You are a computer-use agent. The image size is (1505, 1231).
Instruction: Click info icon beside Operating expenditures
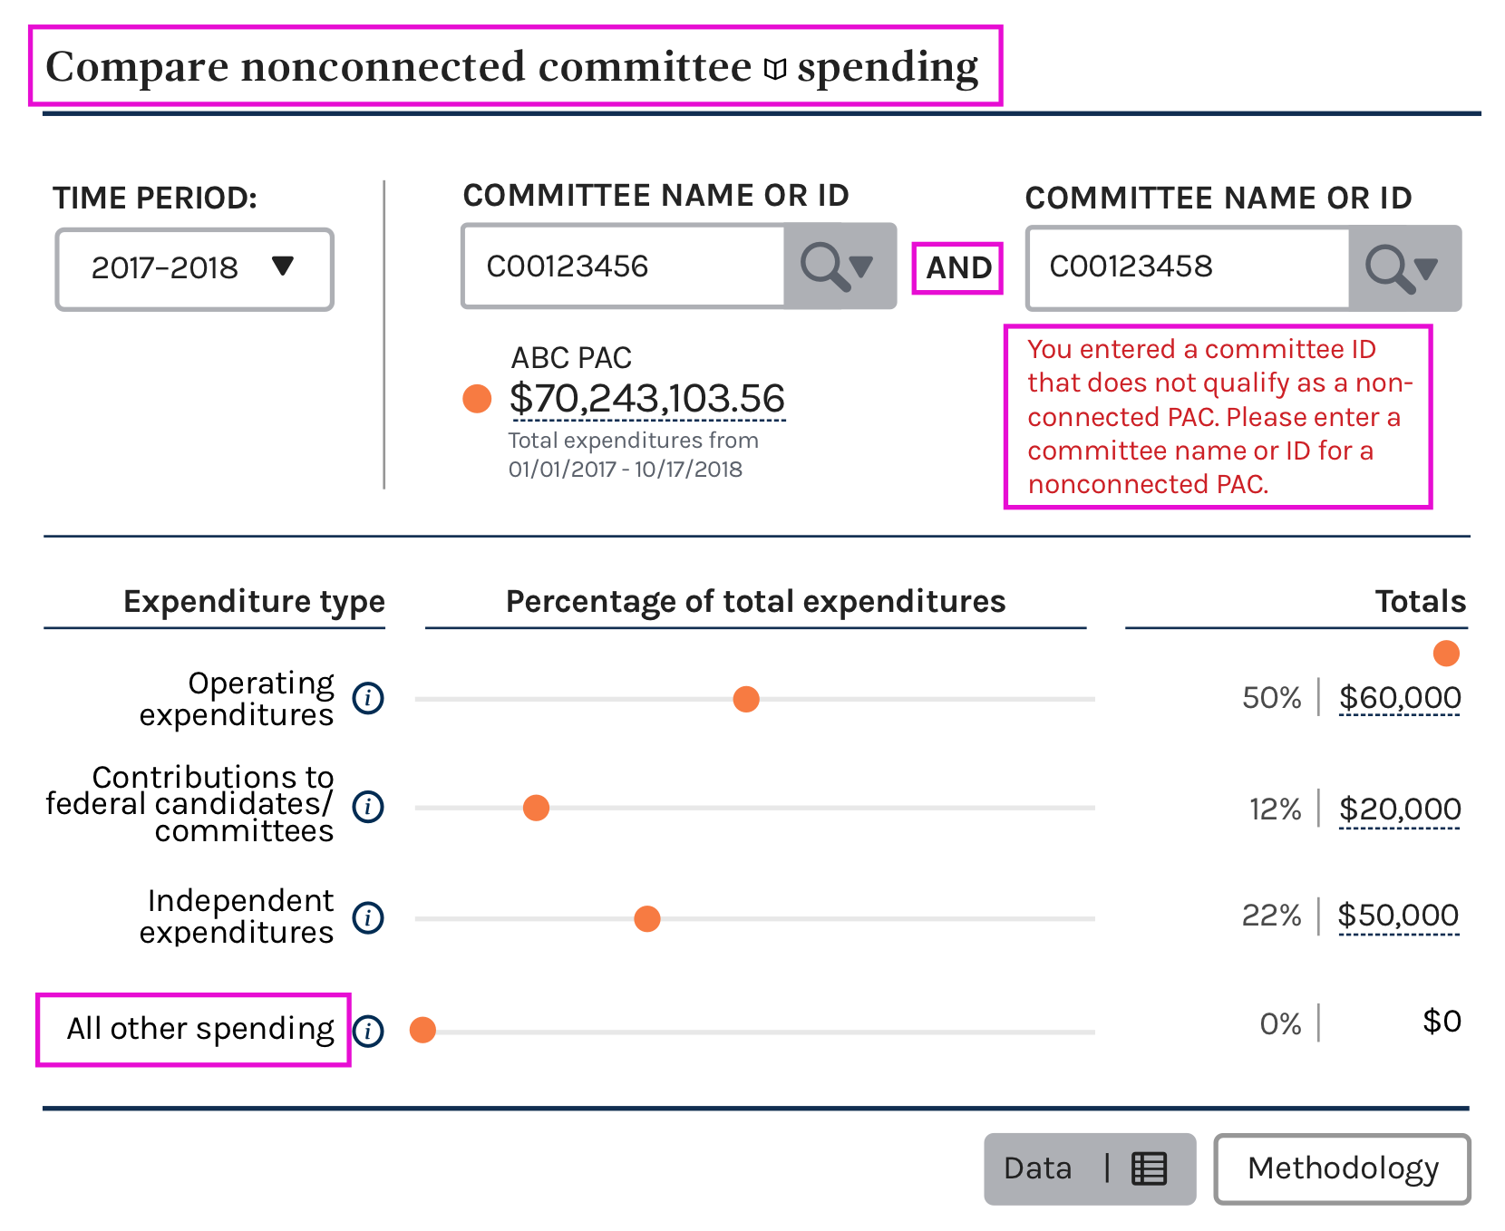point(368,698)
